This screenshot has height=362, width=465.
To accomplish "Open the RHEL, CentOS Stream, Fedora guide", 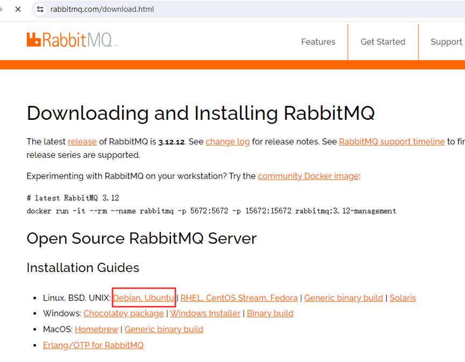I will (239, 298).
